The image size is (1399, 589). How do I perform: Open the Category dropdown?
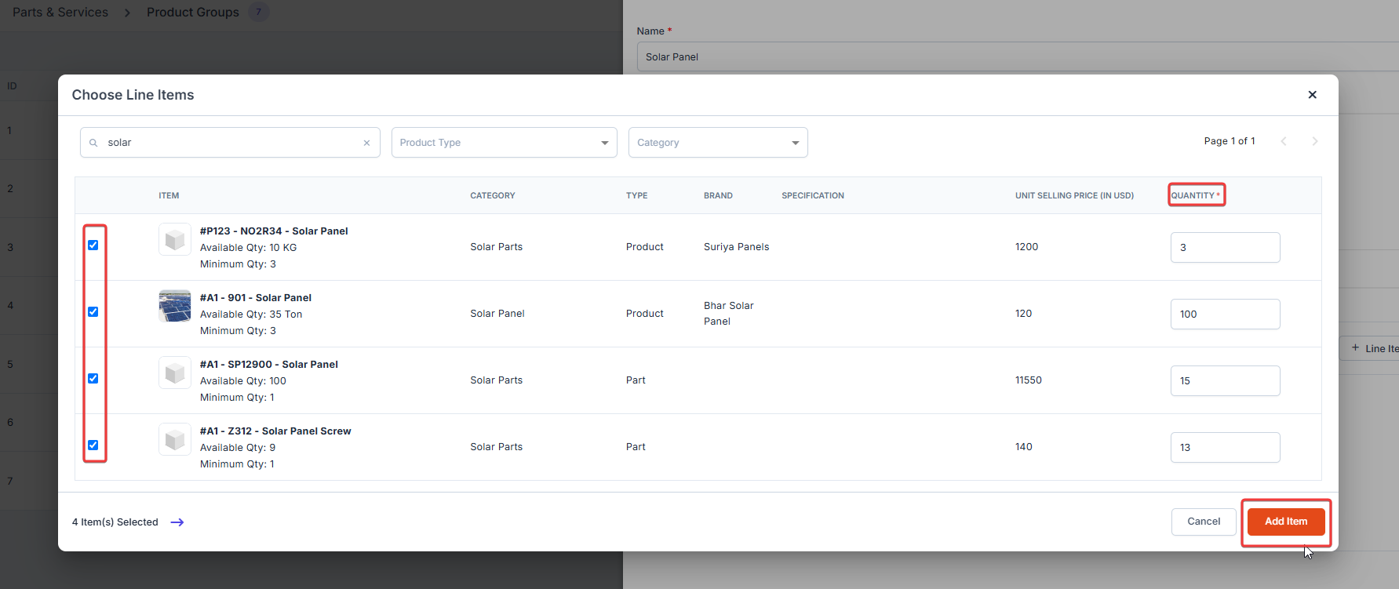click(x=718, y=143)
